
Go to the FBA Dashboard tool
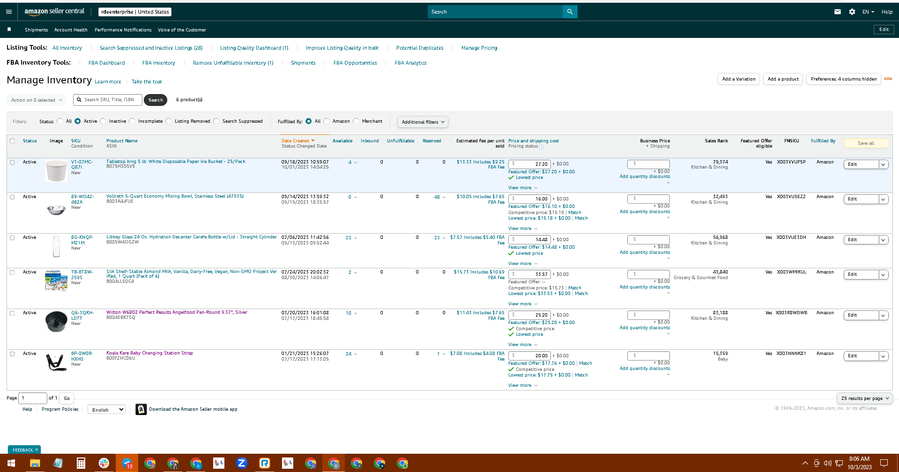106,63
